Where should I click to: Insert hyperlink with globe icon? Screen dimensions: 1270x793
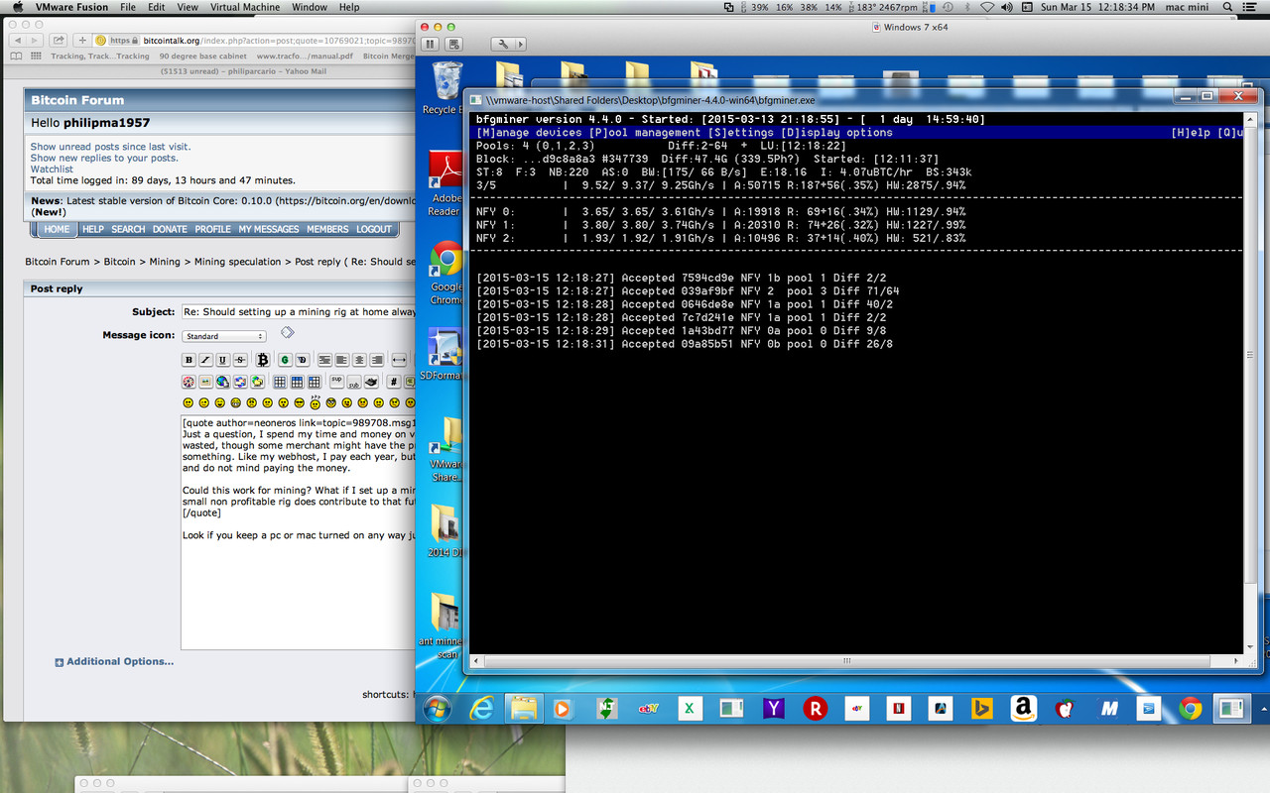(x=222, y=382)
